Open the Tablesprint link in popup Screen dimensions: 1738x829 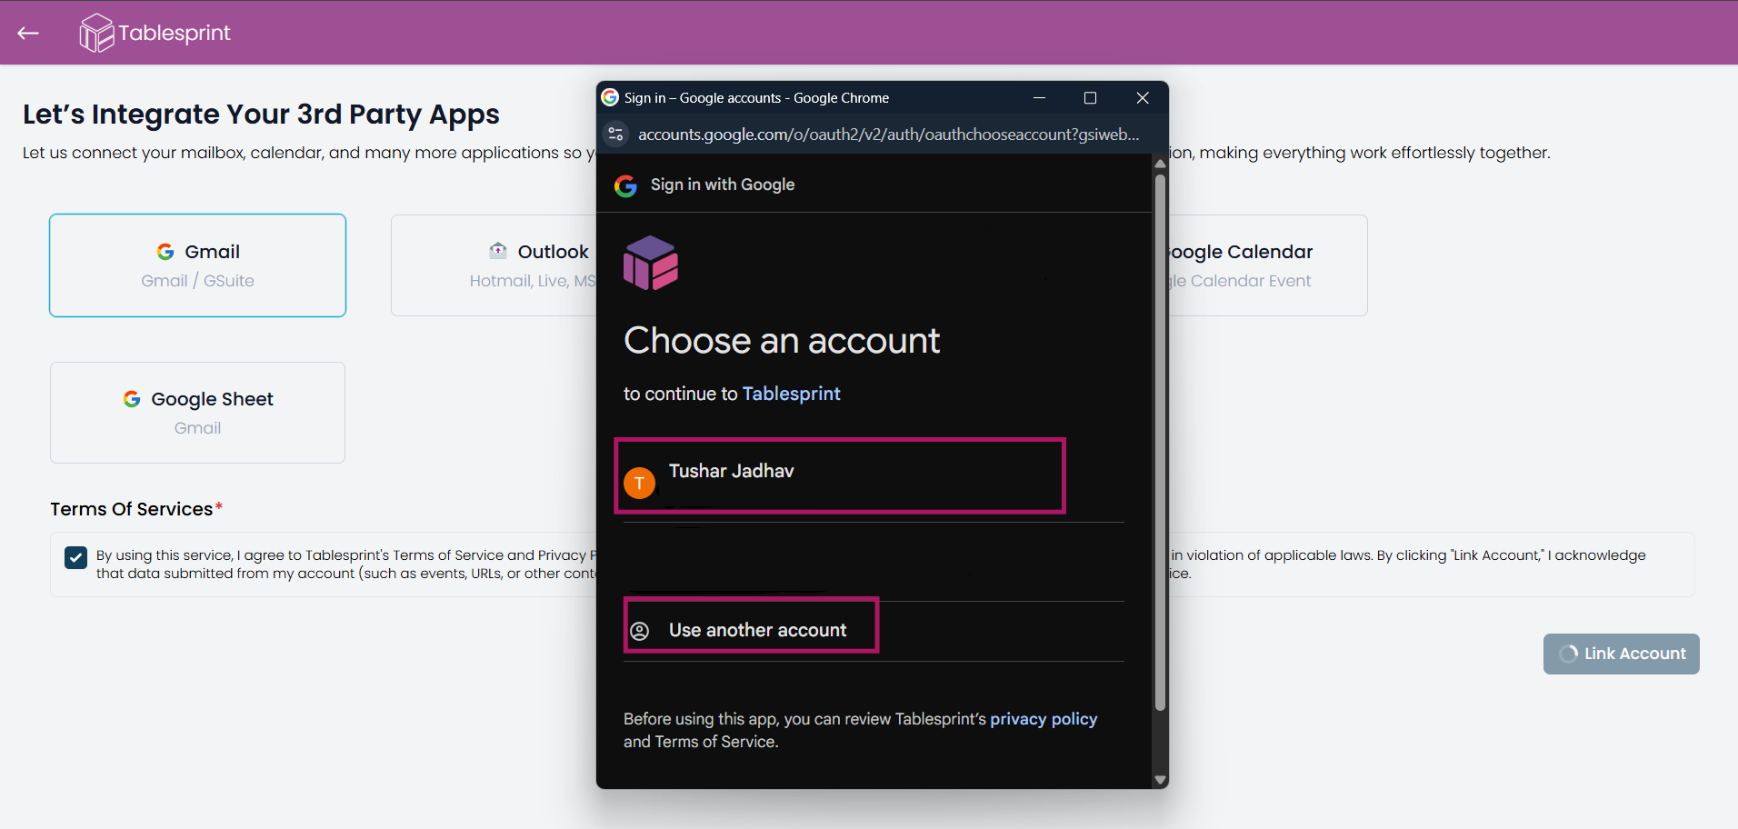tap(791, 394)
